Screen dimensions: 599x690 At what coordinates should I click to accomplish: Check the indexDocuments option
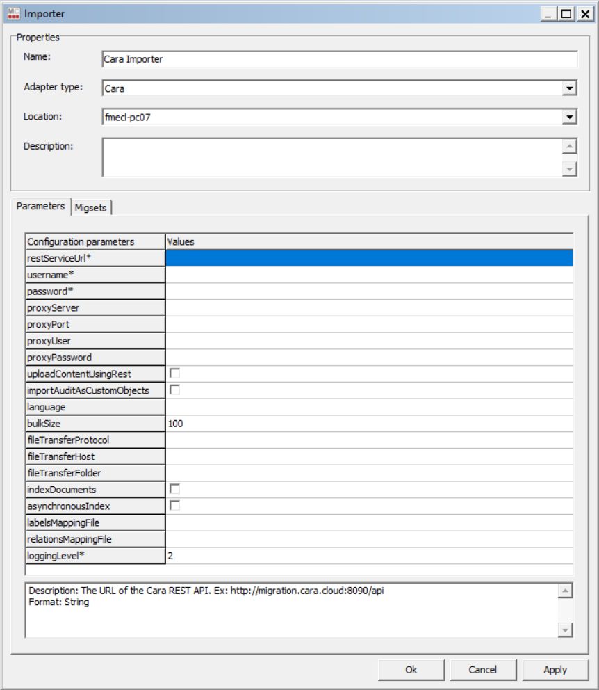174,490
